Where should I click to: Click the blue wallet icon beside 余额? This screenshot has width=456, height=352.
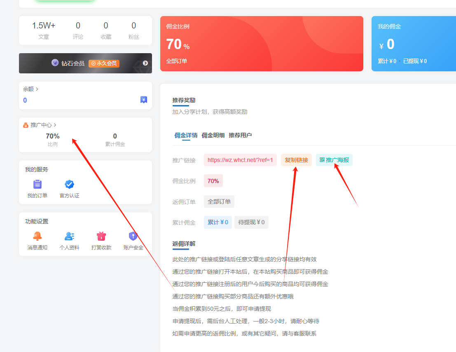pyautogui.click(x=143, y=99)
